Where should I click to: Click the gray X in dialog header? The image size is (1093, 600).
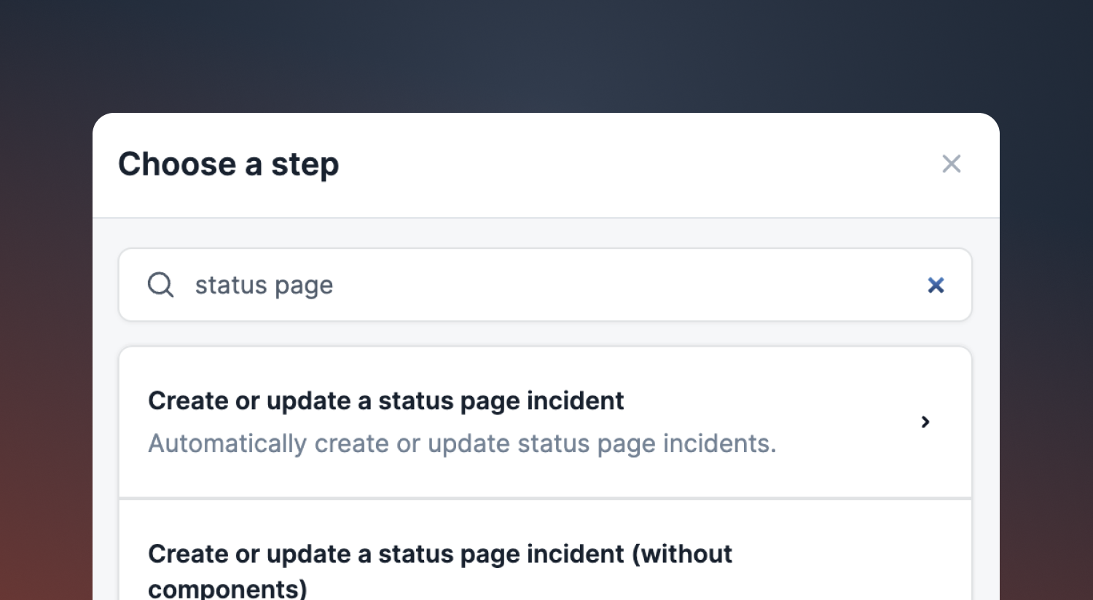951,164
